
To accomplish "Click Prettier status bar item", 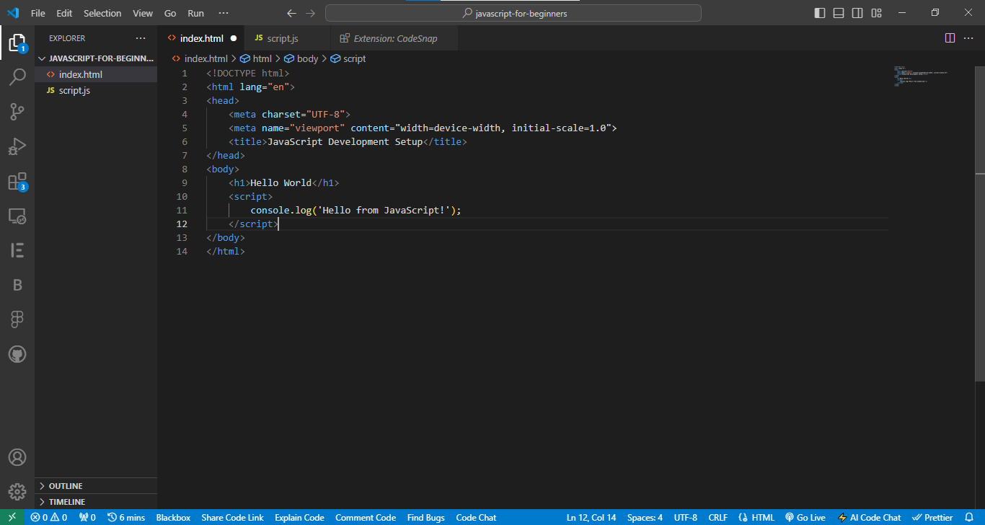I will (x=932, y=517).
